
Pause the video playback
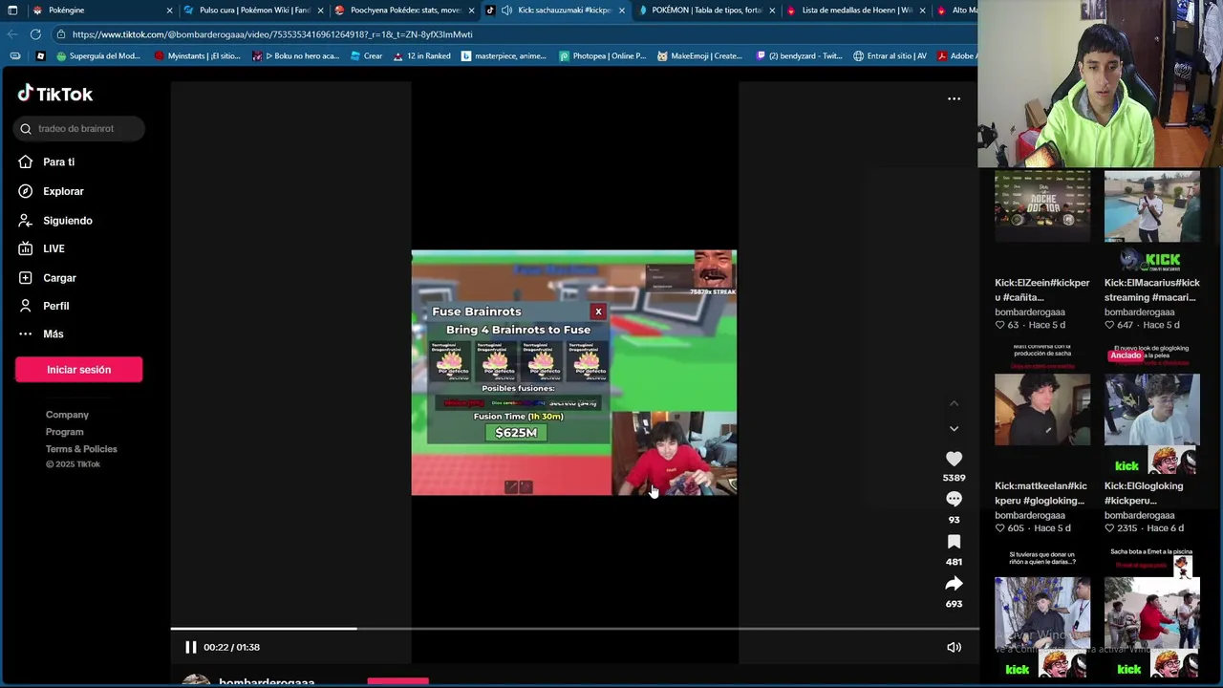[x=190, y=647]
